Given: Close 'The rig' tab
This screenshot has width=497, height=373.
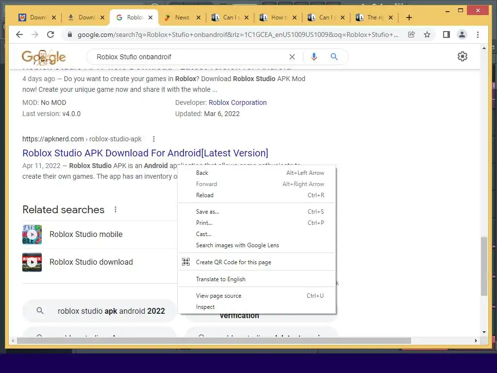Looking at the screenshot, I should click(x=391, y=17).
